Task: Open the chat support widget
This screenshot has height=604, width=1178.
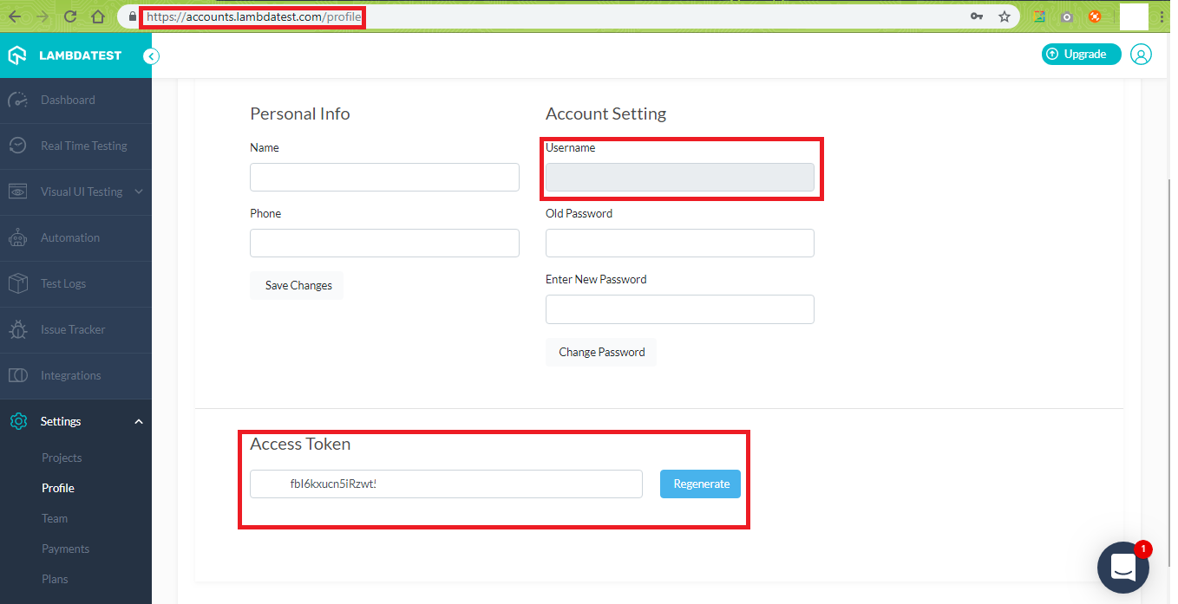Action: (1123, 568)
